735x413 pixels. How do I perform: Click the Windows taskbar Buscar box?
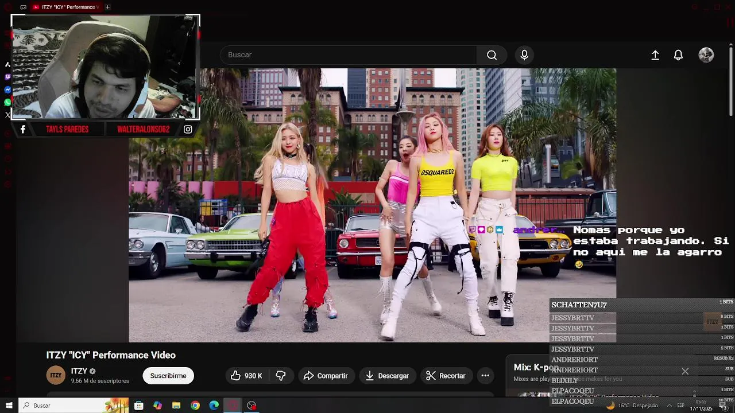click(x=74, y=406)
